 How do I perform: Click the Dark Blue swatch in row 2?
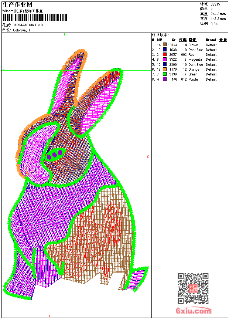[165, 50]
